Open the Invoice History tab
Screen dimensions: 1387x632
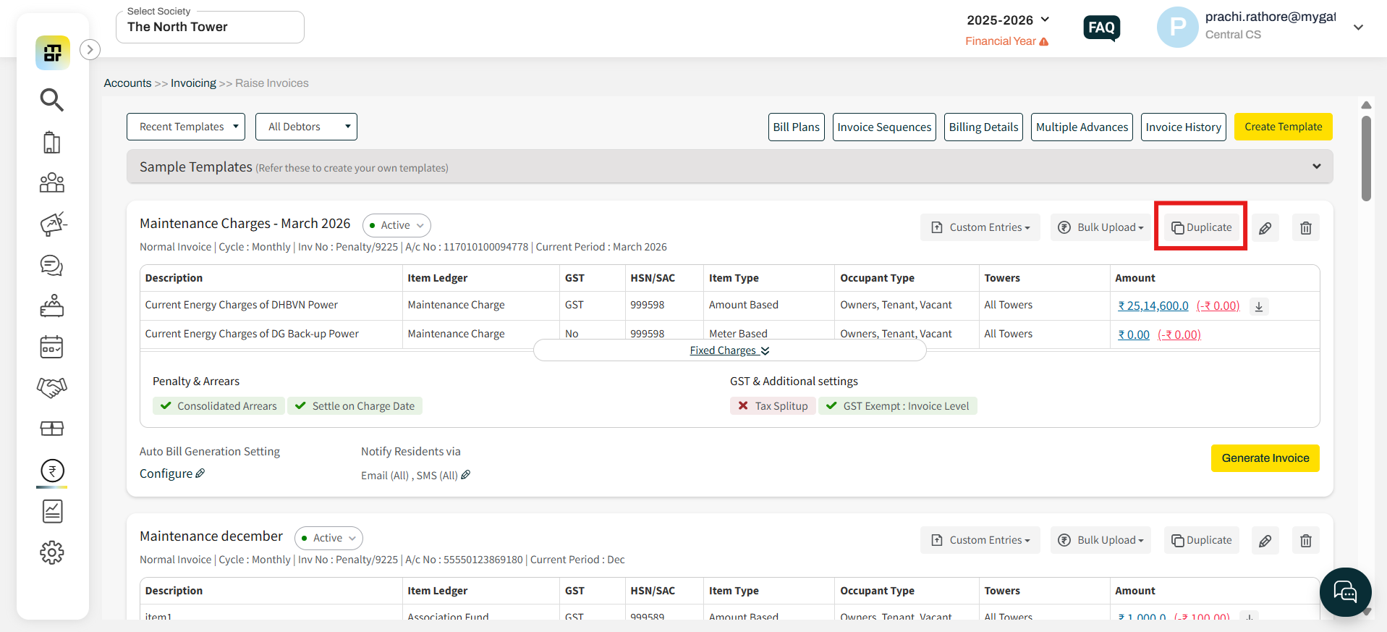tap(1183, 127)
